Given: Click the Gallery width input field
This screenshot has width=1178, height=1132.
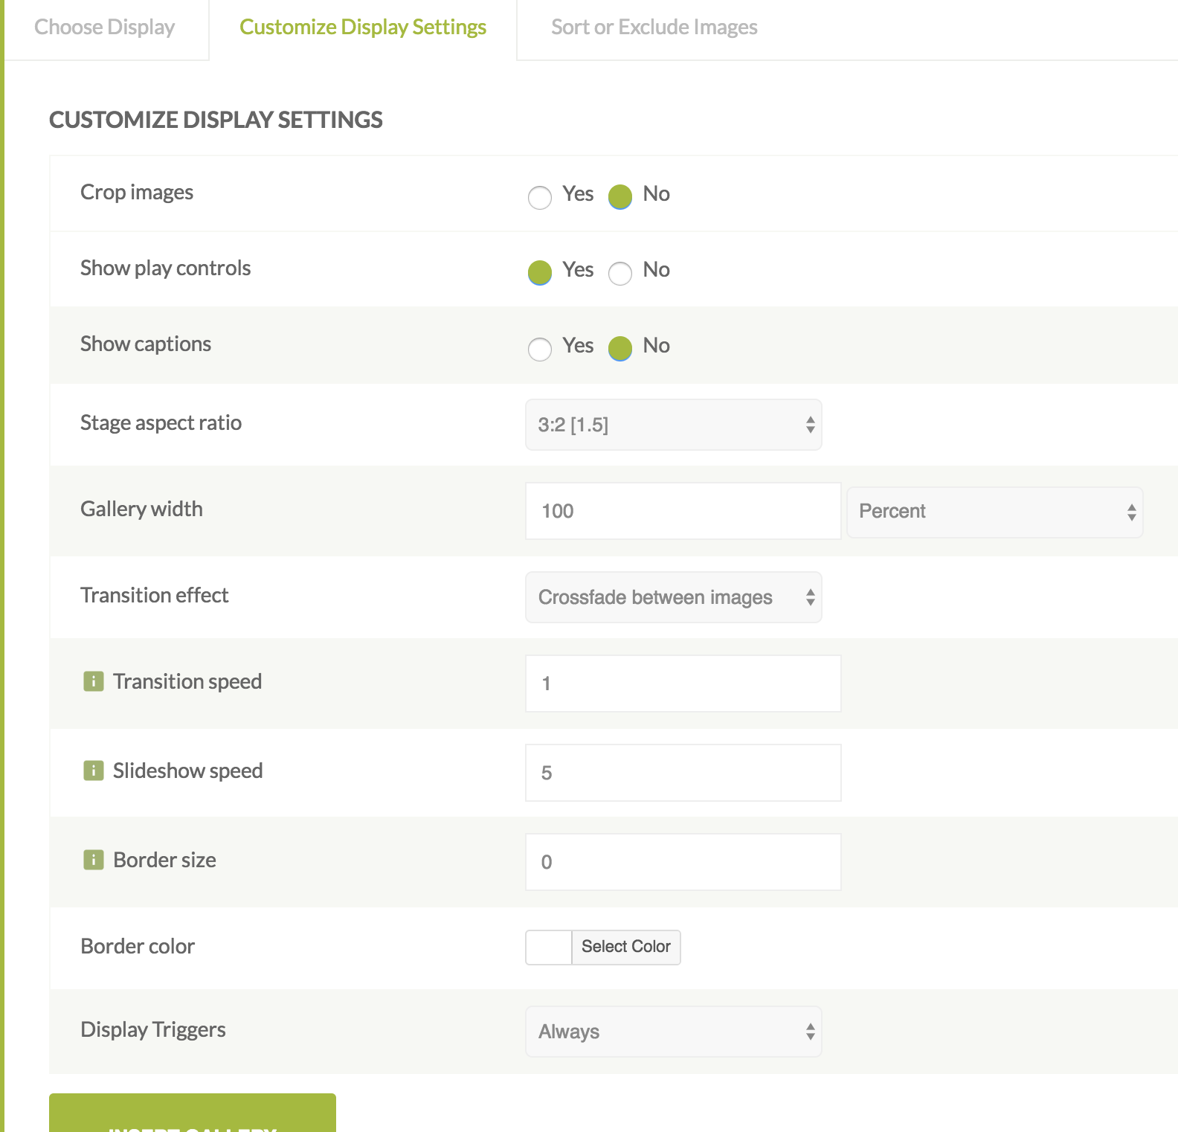Looking at the screenshot, I should tap(683, 511).
